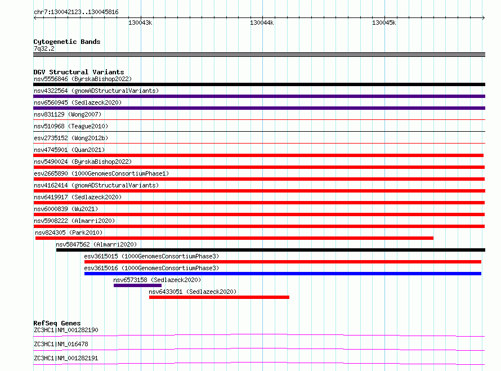This screenshot has height=371, width=501.
Task: Click the RefSeq Genes track title
Action: 57,323
